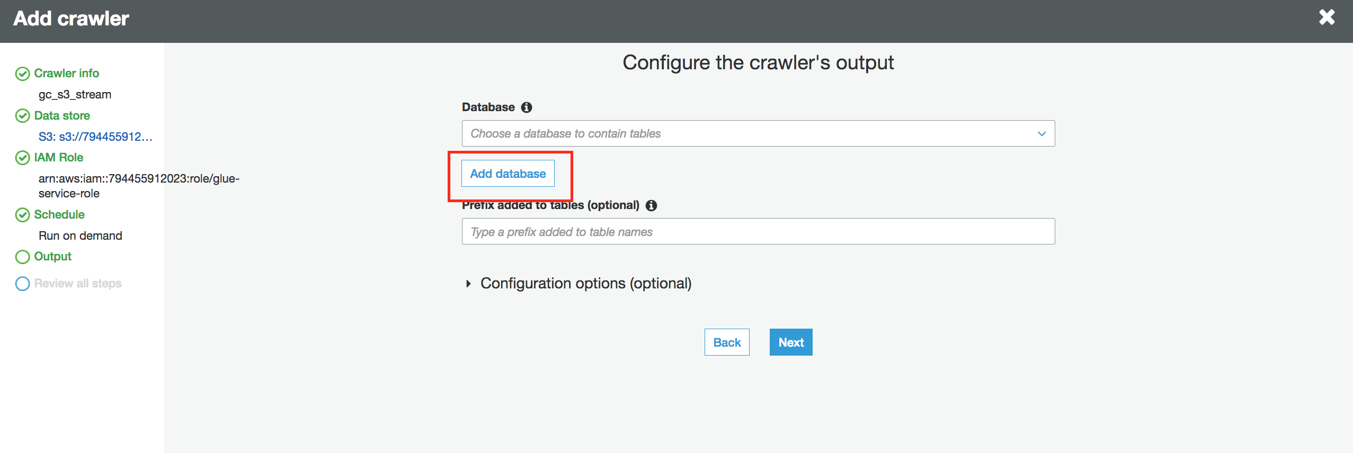Click the Back button
Image resolution: width=1353 pixels, height=453 pixels.
[726, 342]
